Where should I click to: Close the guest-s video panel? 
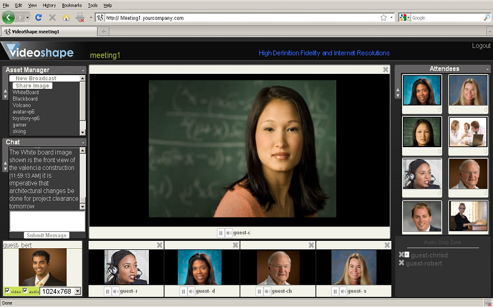(387, 245)
